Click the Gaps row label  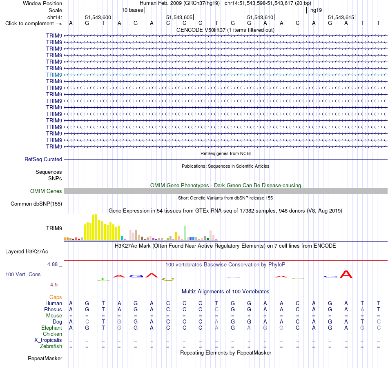(x=56, y=297)
